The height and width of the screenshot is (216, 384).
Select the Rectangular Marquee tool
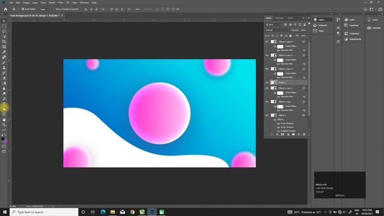click(4, 26)
